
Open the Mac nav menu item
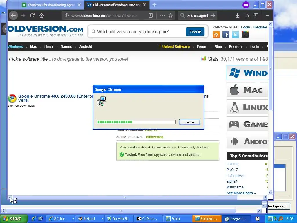[x=34, y=47]
